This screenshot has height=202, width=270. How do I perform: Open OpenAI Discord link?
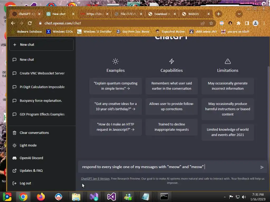41,158
